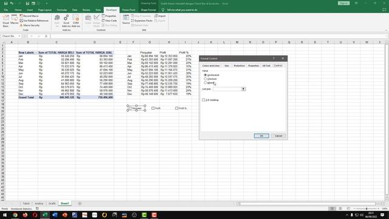Viewport: 389px width, 219px height.
Task: Click the Cell link input field
Action: [x=227, y=89]
